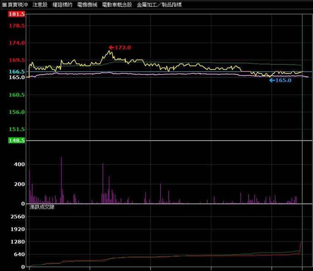Click the red 181.5 limit-up price label
Image resolution: width=313 pixels, height=271 pixels.
click(17, 15)
